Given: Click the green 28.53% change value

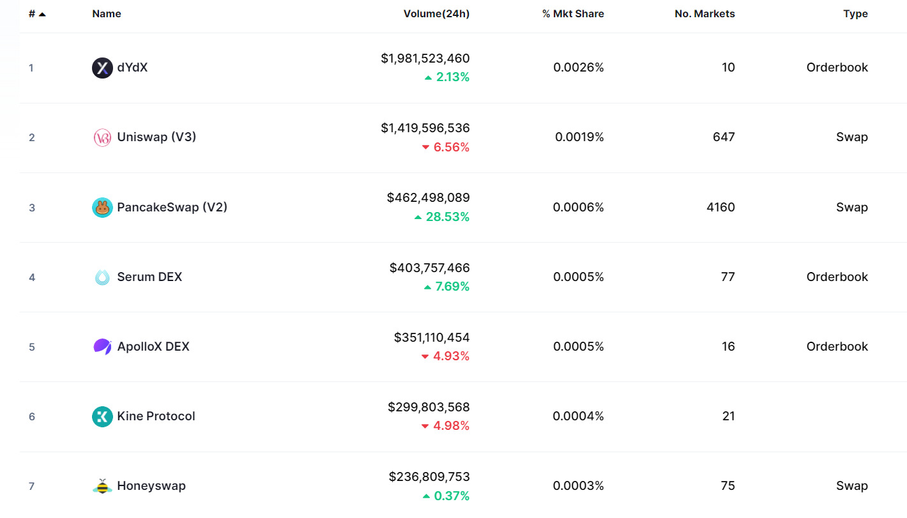Looking at the screenshot, I should (x=448, y=217).
